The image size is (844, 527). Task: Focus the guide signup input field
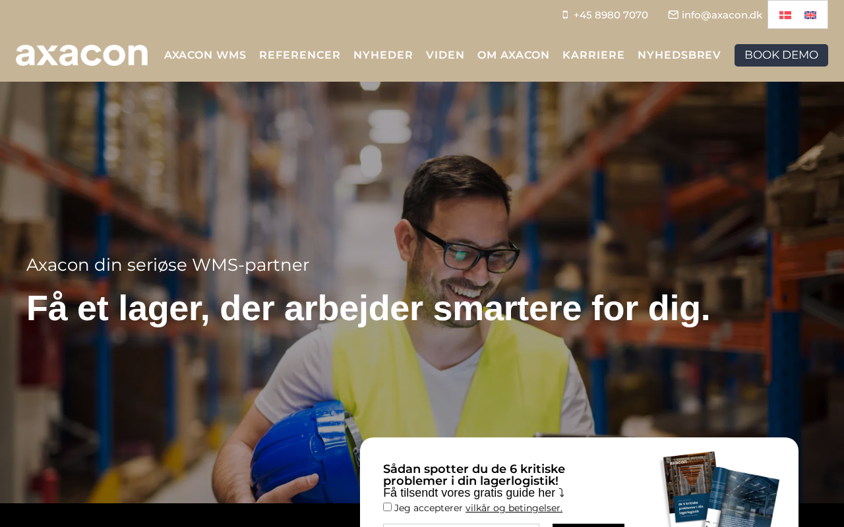(461, 525)
